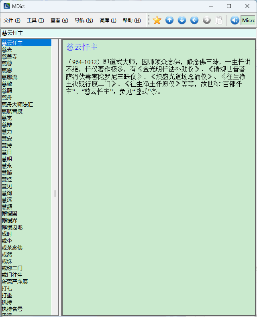Click the blue down arrow toolbar icon
Image resolution: width=257 pixels, height=317 pixels.
click(182, 20)
